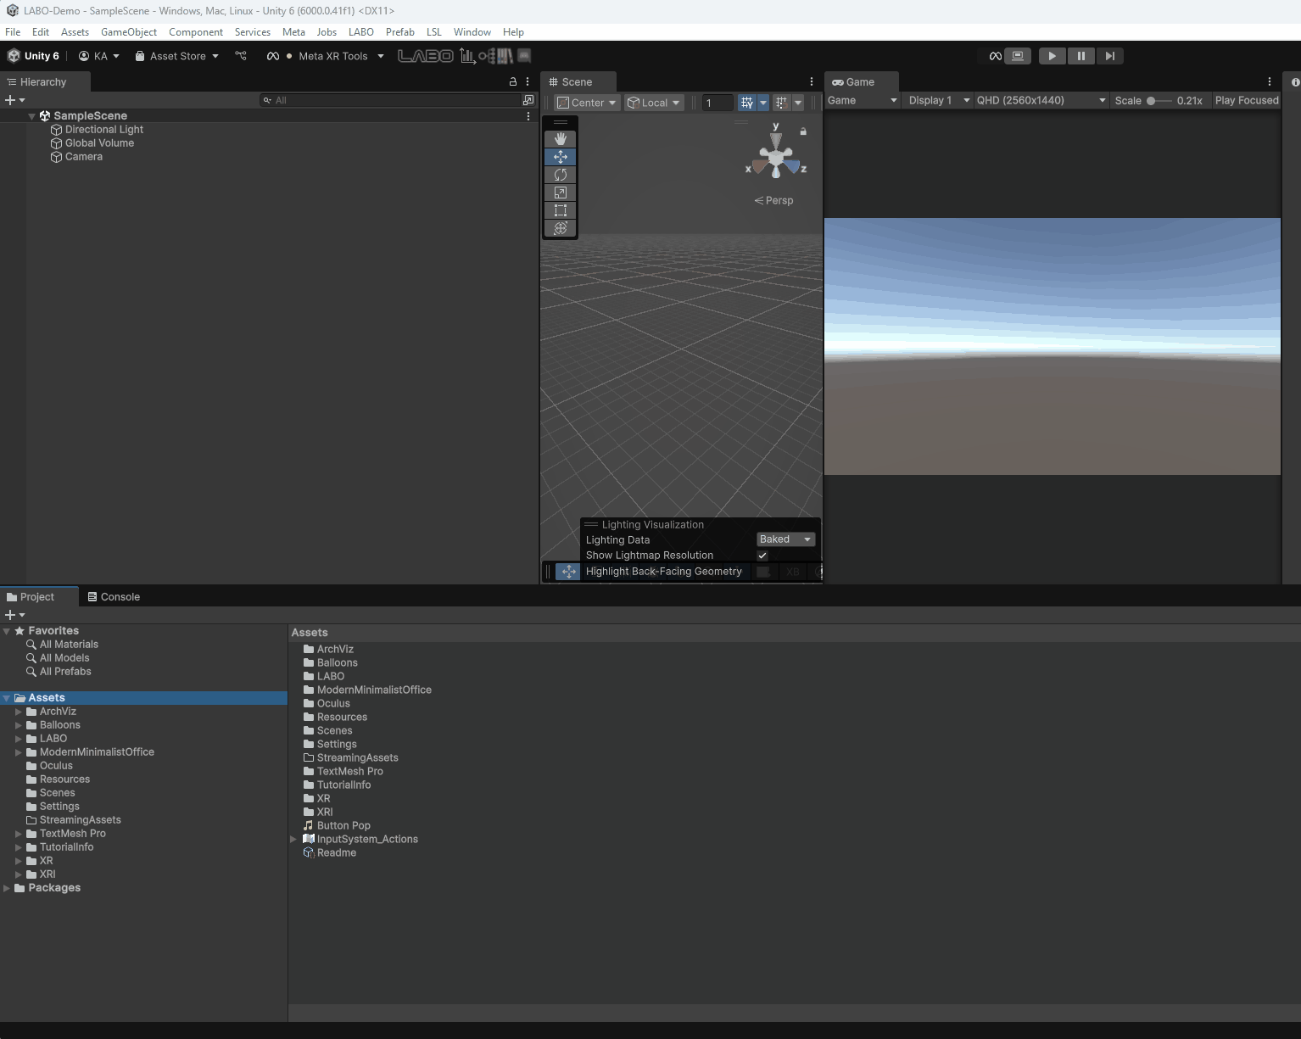The height and width of the screenshot is (1039, 1301).
Task: Open the Lighting Data Baked dropdown
Action: [785, 539]
